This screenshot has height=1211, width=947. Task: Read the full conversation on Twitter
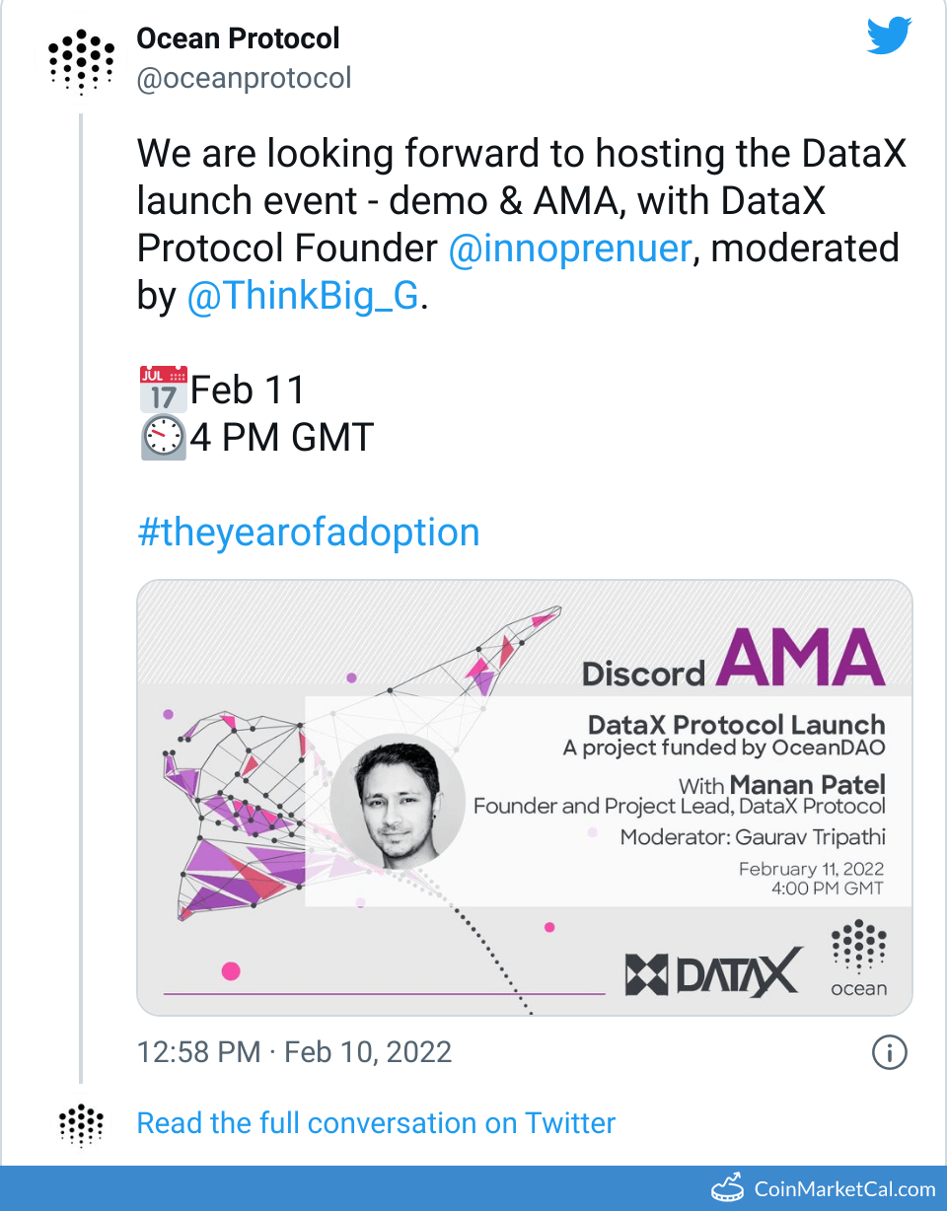tap(376, 1123)
